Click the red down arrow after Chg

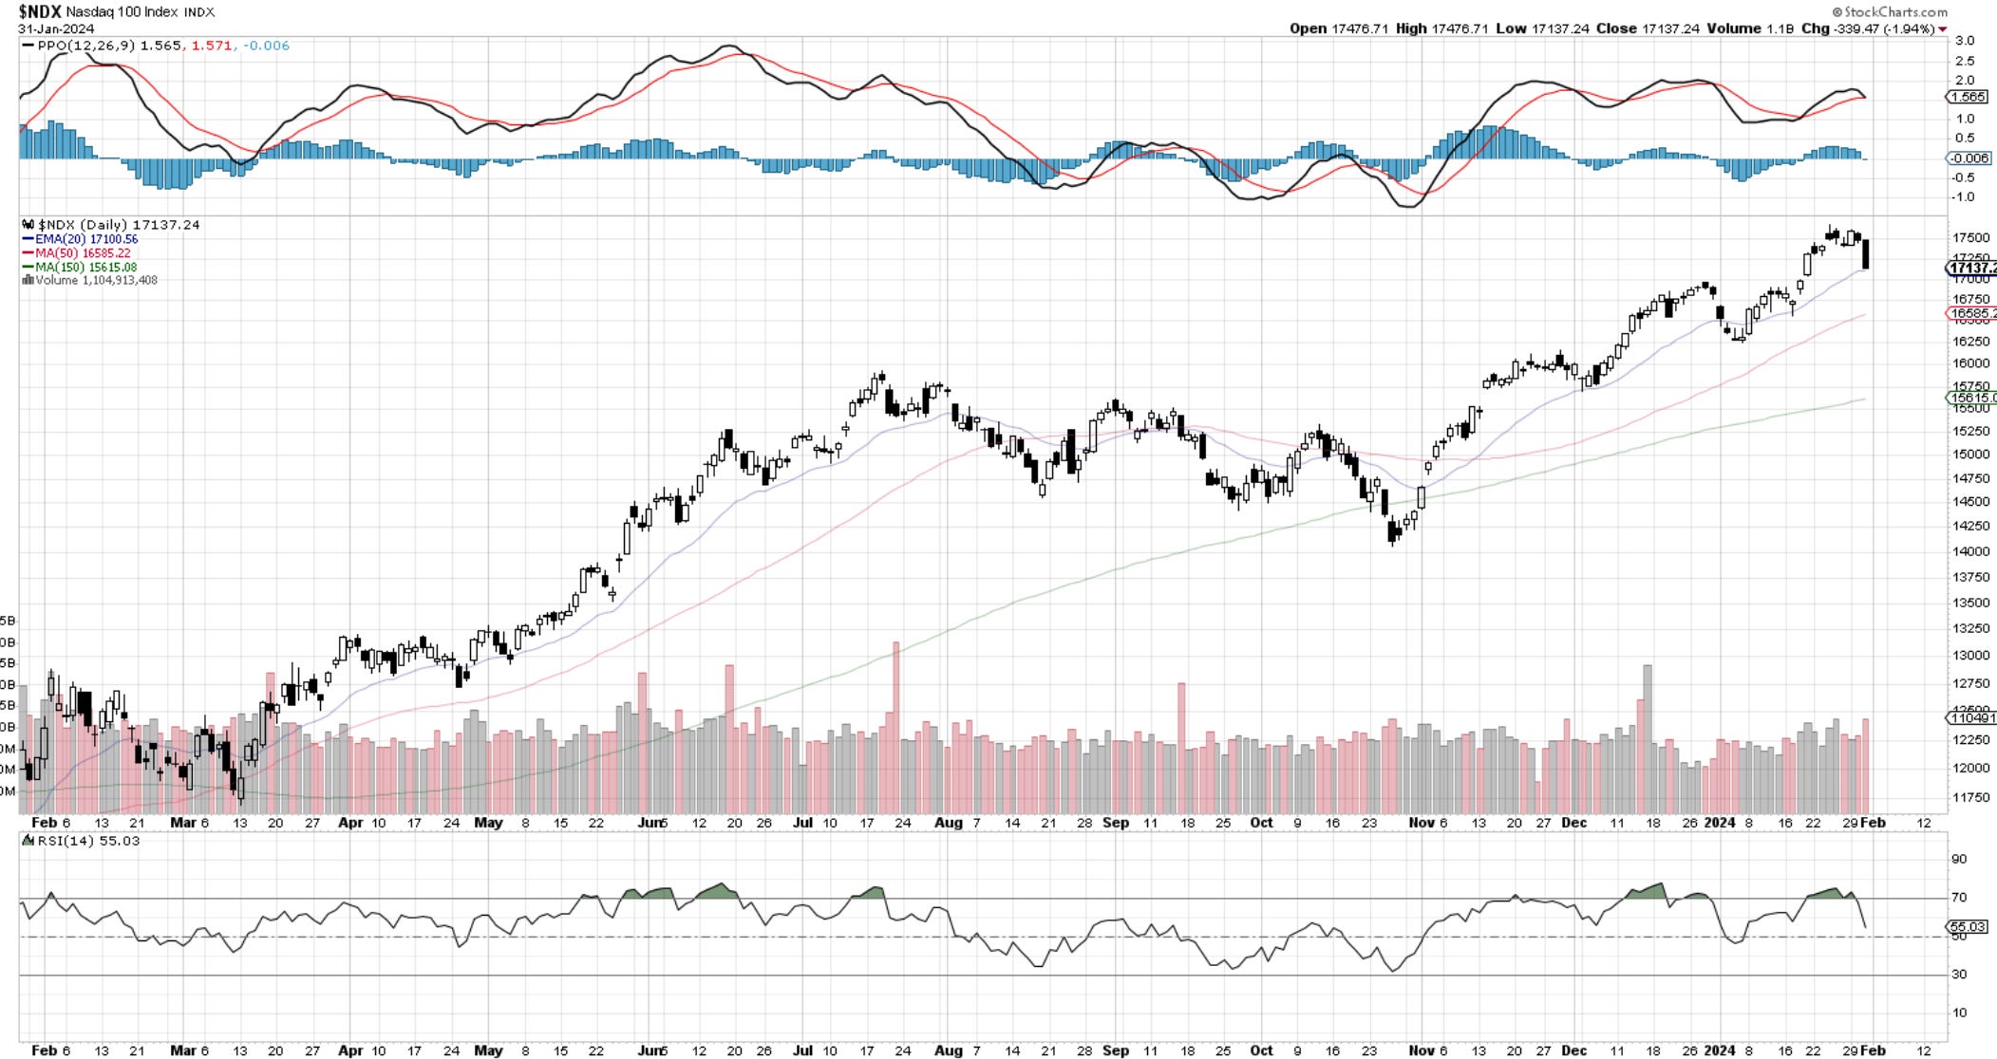1943,29
